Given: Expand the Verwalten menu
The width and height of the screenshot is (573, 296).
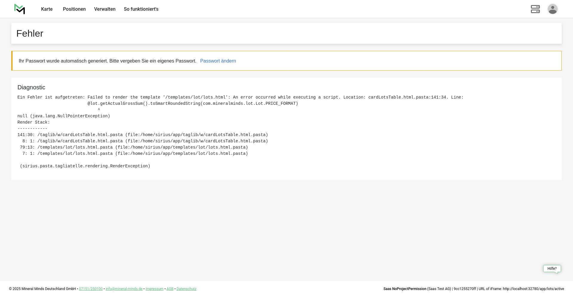Looking at the screenshot, I should (x=105, y=9).
